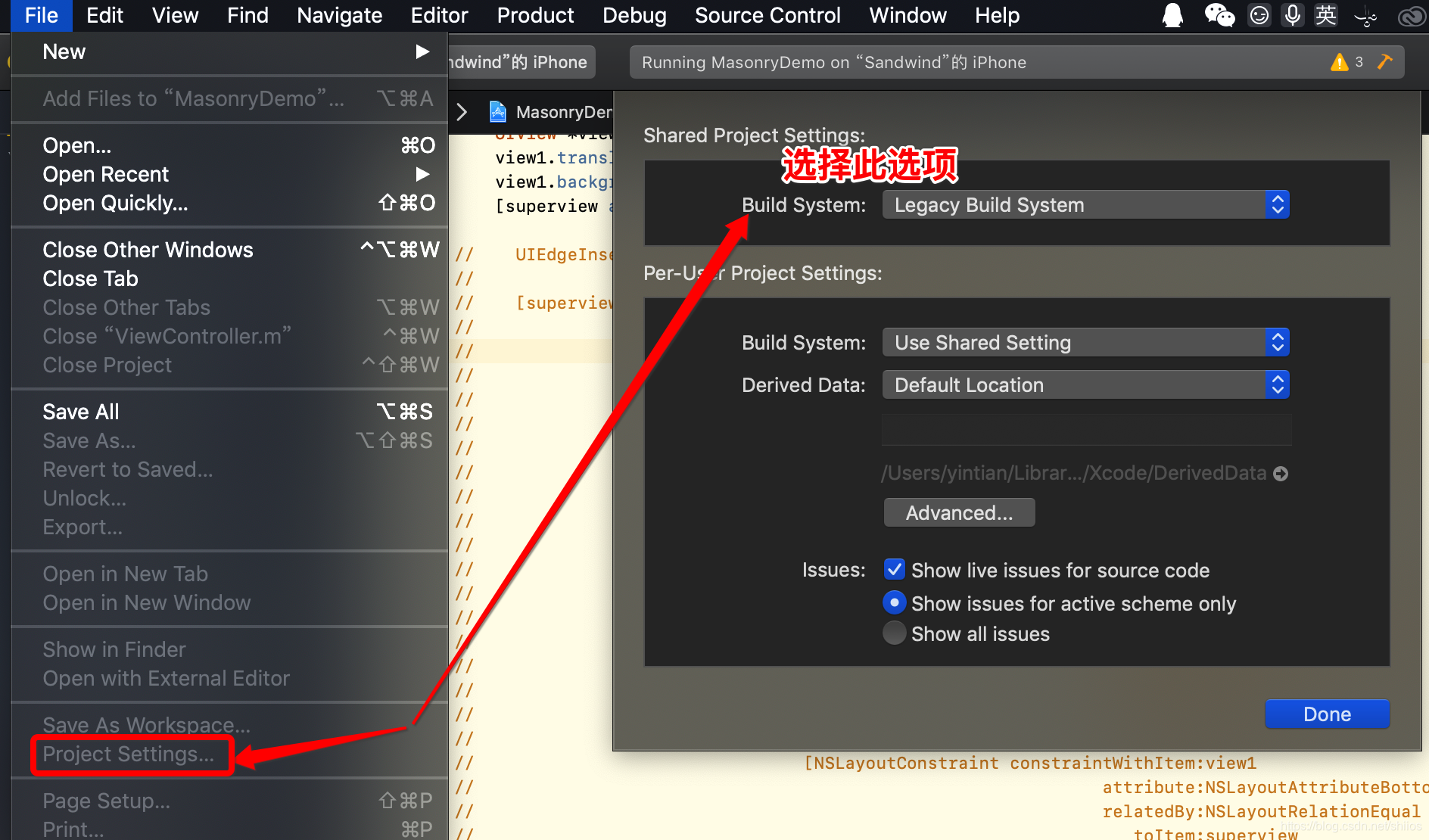The width and height of the screenshot is (1429, 840).
Task: Choose Page Setup... menu item
Action: (230, 801)
